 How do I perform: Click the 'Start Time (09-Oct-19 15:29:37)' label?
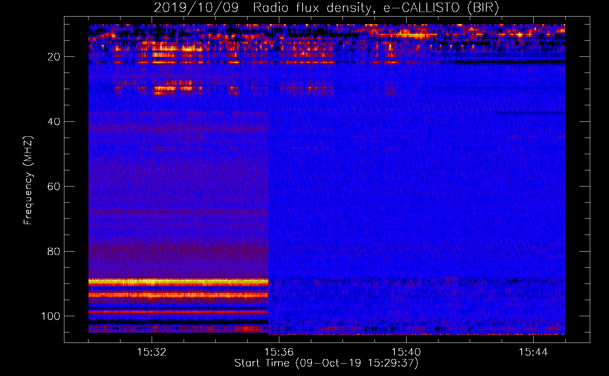click(x=326, y=363)
